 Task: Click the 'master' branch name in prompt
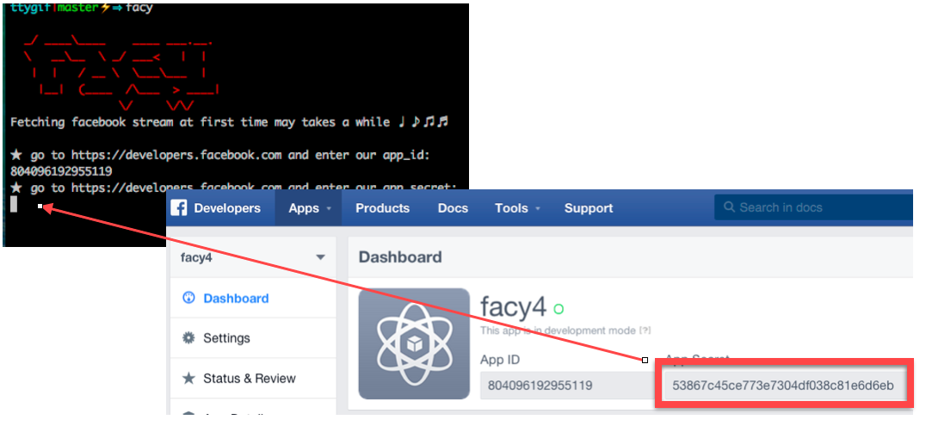click(x=80, y=8)
